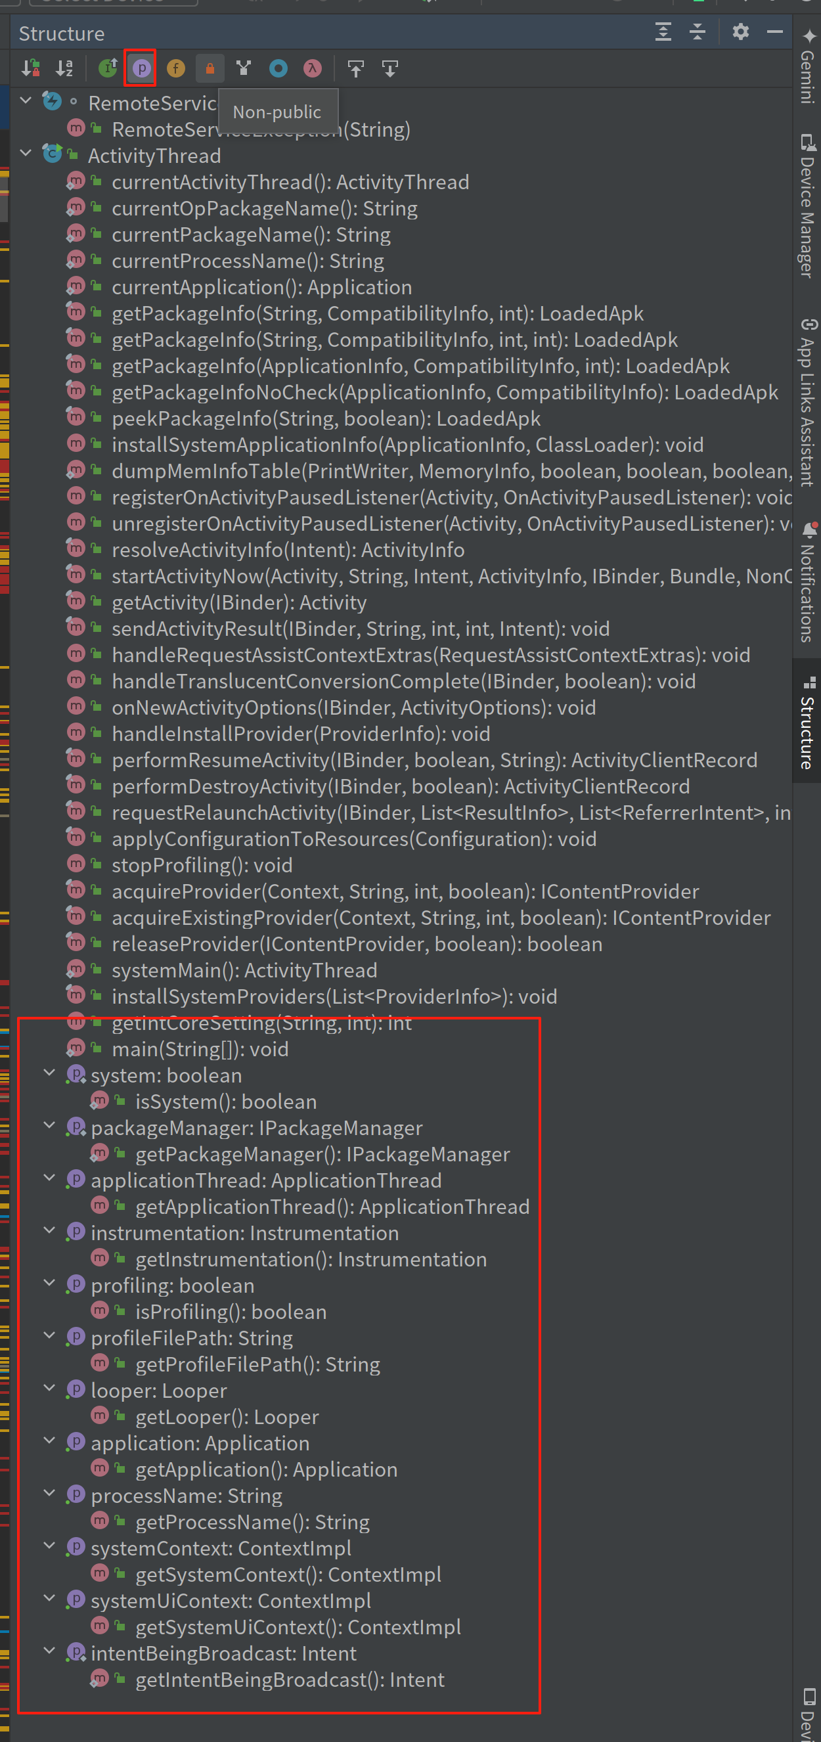
Task: Select getApplication(): Application method
Action: (267, 1469)
